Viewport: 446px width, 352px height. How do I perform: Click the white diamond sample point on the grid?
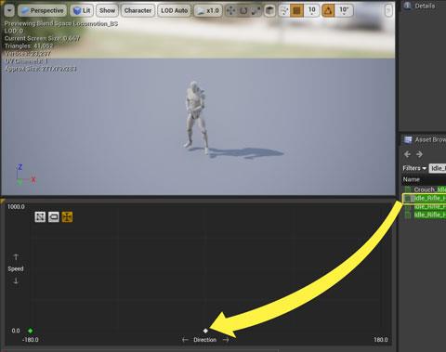point(205,331)
